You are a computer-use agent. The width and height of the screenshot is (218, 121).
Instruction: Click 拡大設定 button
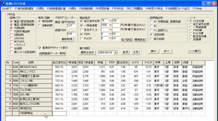tap(126, 40)
